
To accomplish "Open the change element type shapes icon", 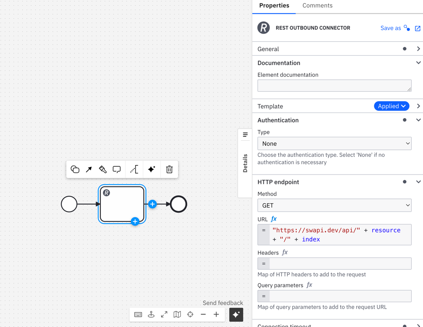I will coord(75,169).
